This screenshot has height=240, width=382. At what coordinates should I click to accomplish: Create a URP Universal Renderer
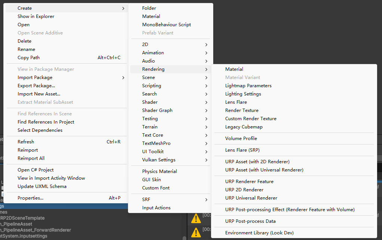click(x=294, y=198)
